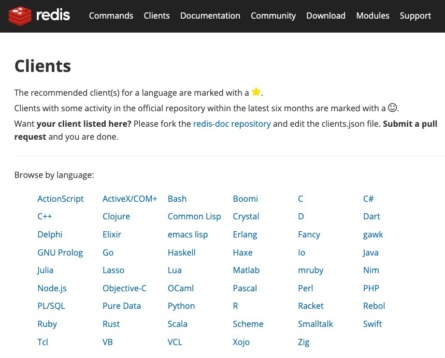This screenshot has height=358, width=445.
Task: Select the Scheme link
Action: click(248, 324)
